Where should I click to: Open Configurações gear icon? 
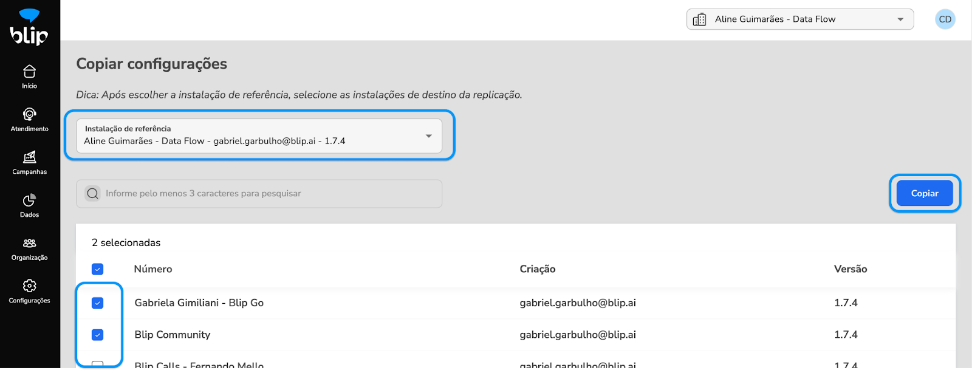pos(29,286)
